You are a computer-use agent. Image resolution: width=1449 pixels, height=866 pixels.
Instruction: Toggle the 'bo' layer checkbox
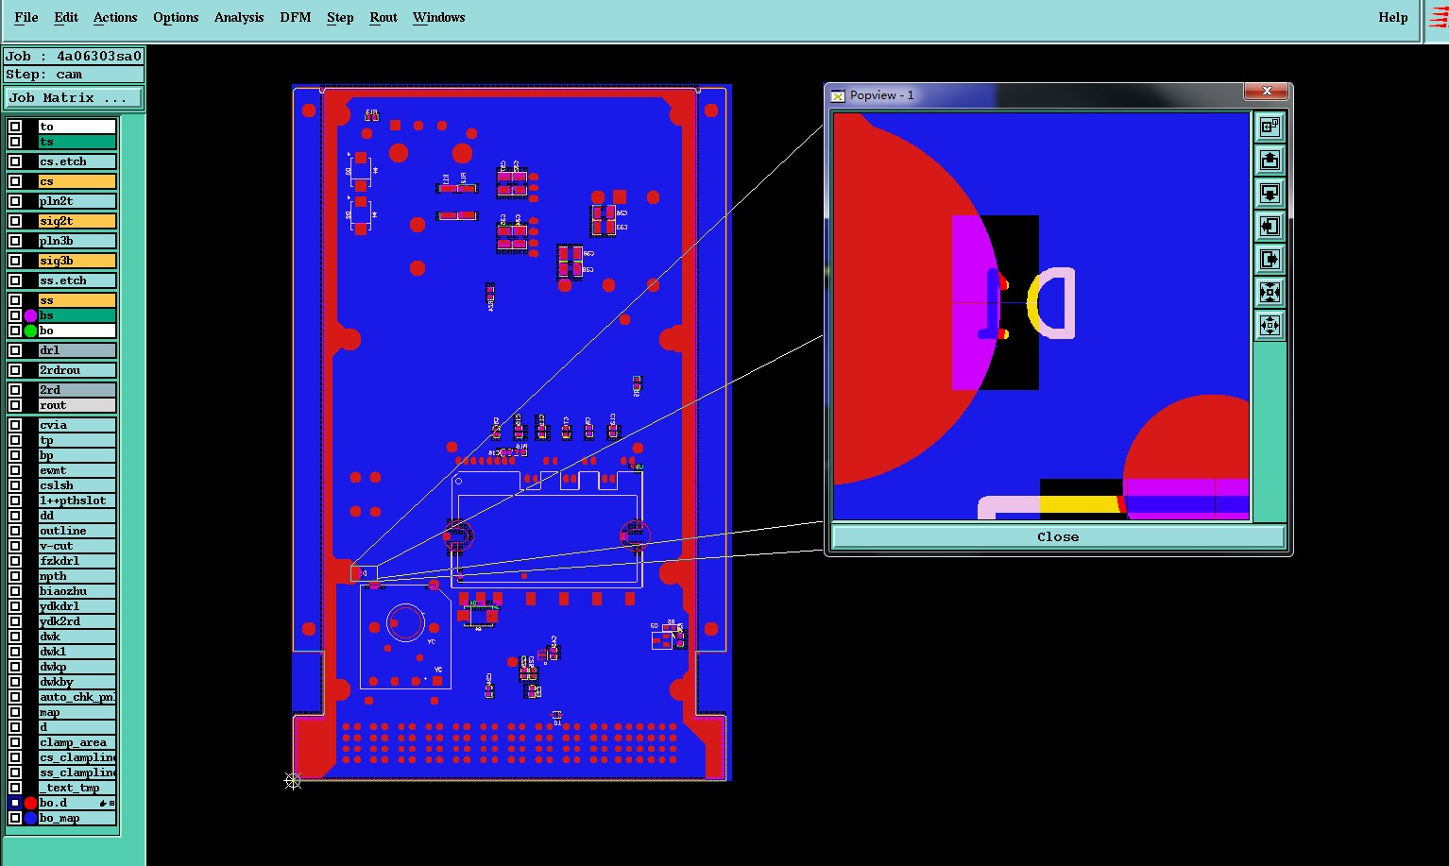15,331
